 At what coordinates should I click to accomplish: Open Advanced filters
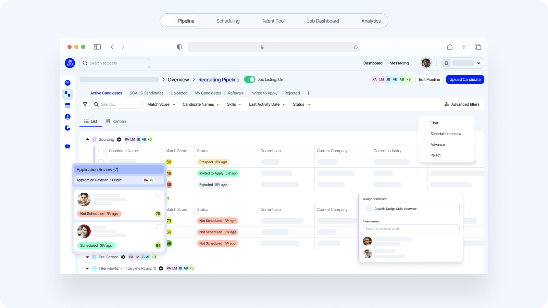click(x=462, y=104)
